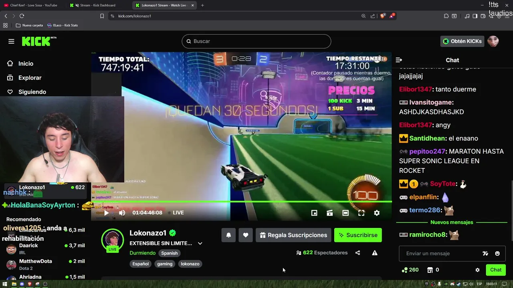This screenshot has height=288, width=513.
Task: Click the Obtén KICKs button
Action: coord(462,41)
